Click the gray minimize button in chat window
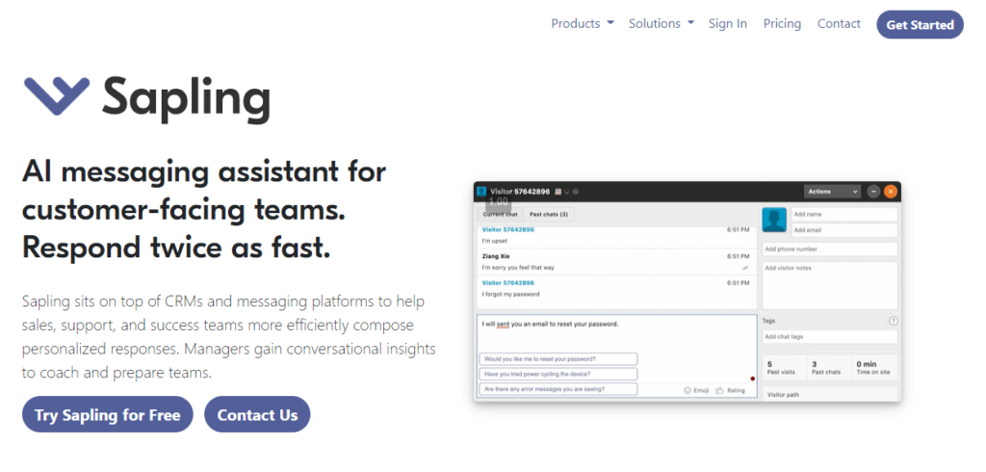 (873, 192)
